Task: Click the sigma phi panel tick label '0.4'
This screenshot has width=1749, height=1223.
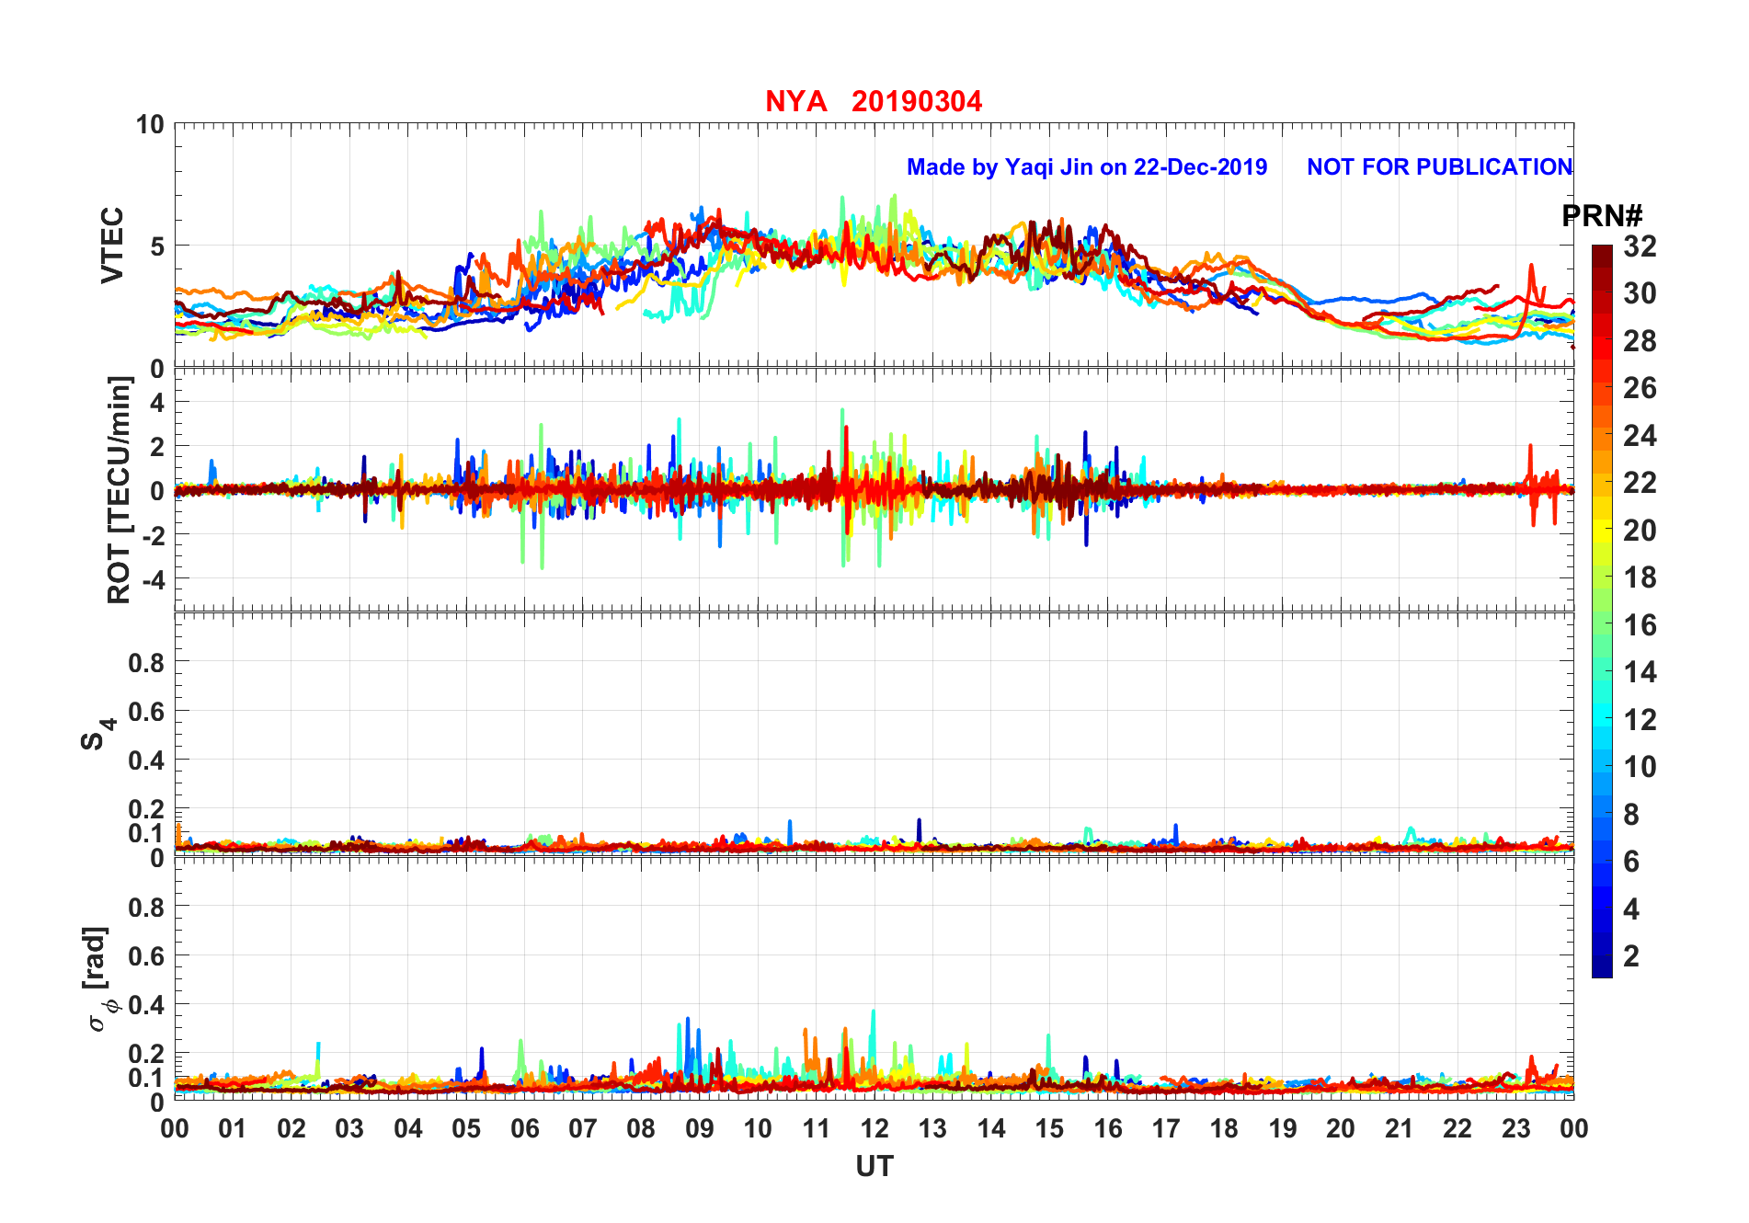Action: tap(146, 1005)
